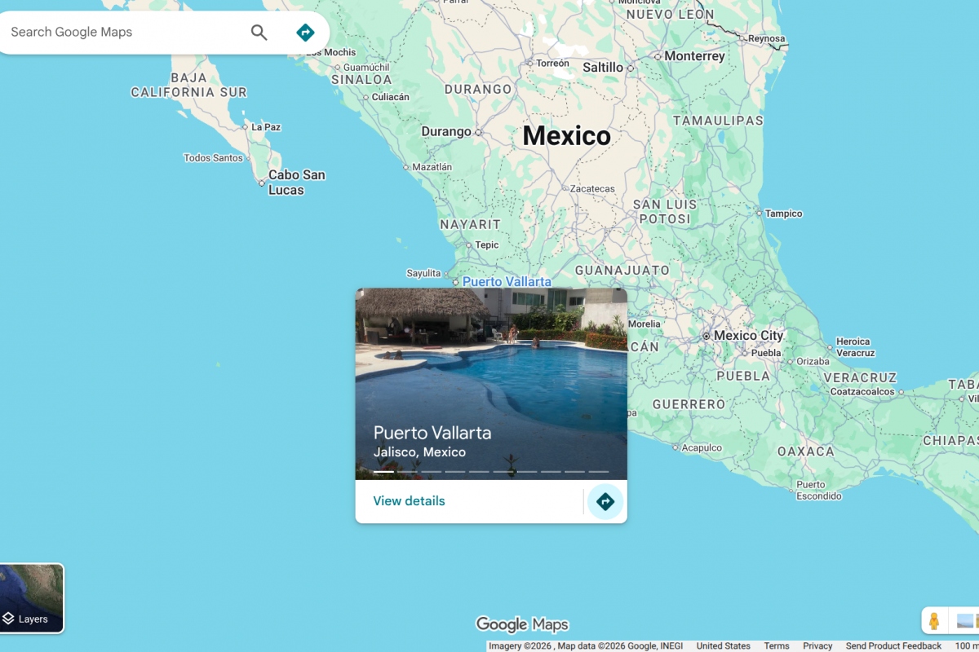Click the imagery thumbnail beside pegman
979x652 pixels.
coord(967,621)
